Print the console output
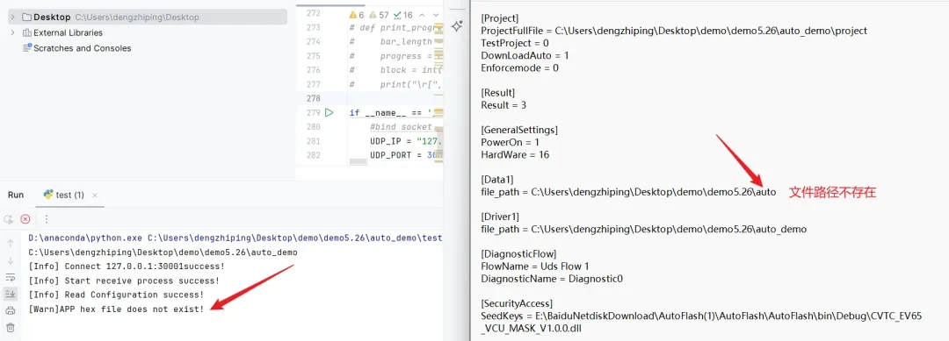Screen dimensions: 949x341 coord(11,311)
